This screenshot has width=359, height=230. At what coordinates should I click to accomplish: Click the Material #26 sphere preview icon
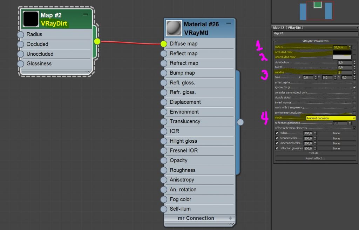(174, 28)
